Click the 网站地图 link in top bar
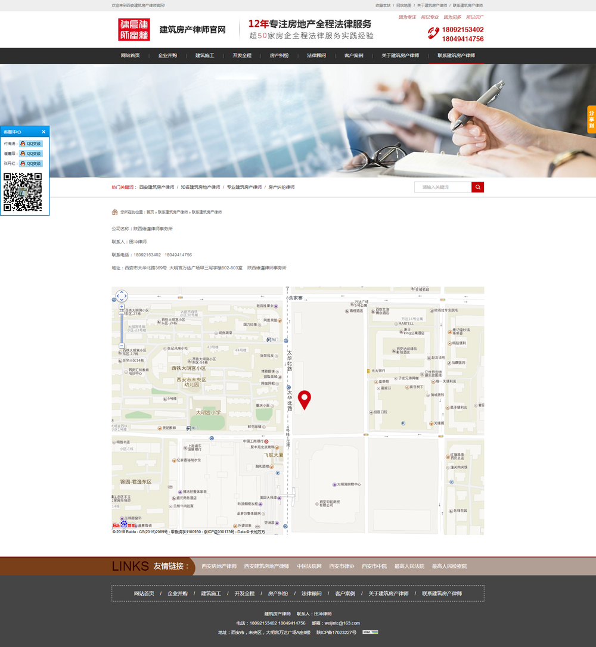This screenshot has width=596, height=647. pos(403,5)
